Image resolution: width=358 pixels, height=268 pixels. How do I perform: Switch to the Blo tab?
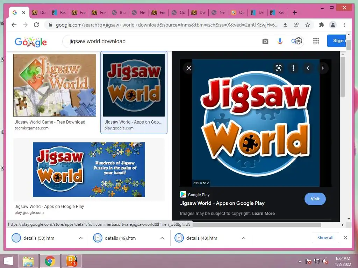pyautogui.click(x=119, y=13)
